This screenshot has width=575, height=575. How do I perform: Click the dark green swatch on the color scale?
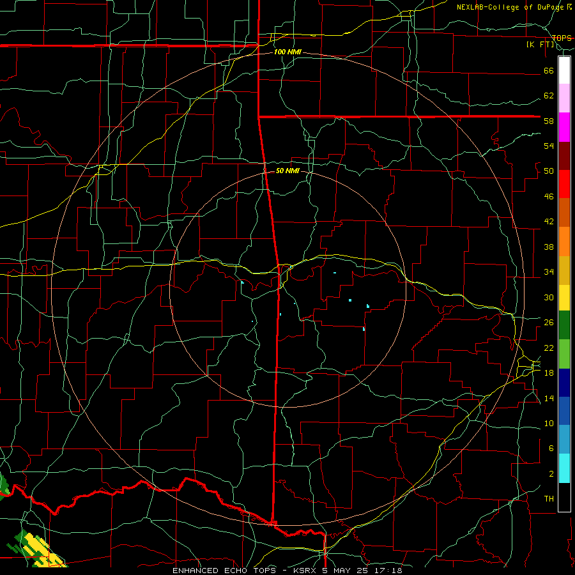pos(564,325)
